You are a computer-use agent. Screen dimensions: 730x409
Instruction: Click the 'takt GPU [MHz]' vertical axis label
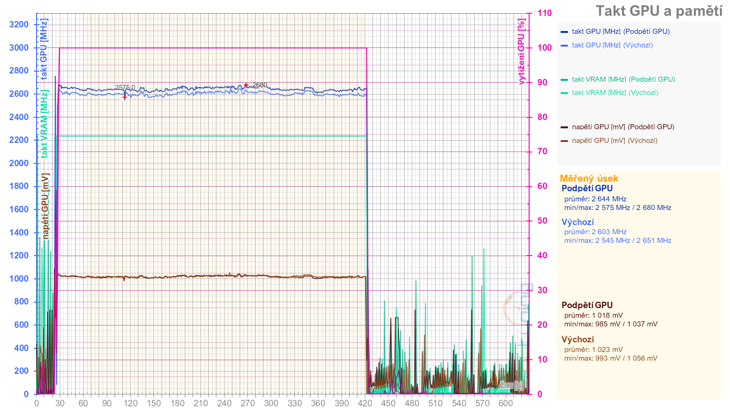(44, 49)
